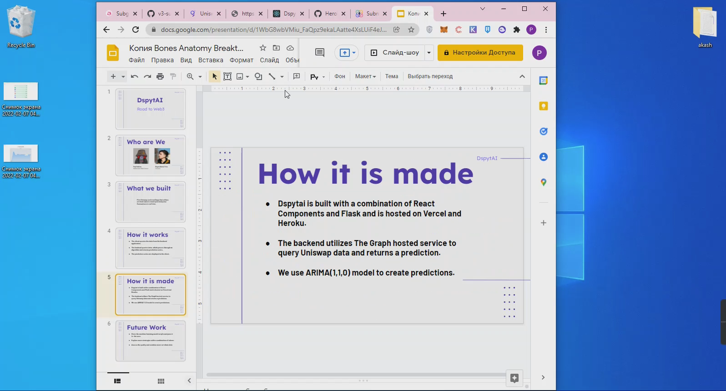Select slide 4 How it works thumbnail
The image size is (726, 391).
pyautogui.click(x=151, y=248)
